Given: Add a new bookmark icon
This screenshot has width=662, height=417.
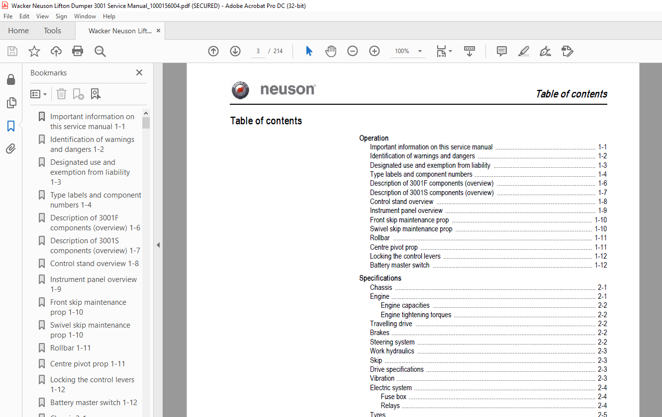Looking at the screenshot, I should [x=78, y=94].
